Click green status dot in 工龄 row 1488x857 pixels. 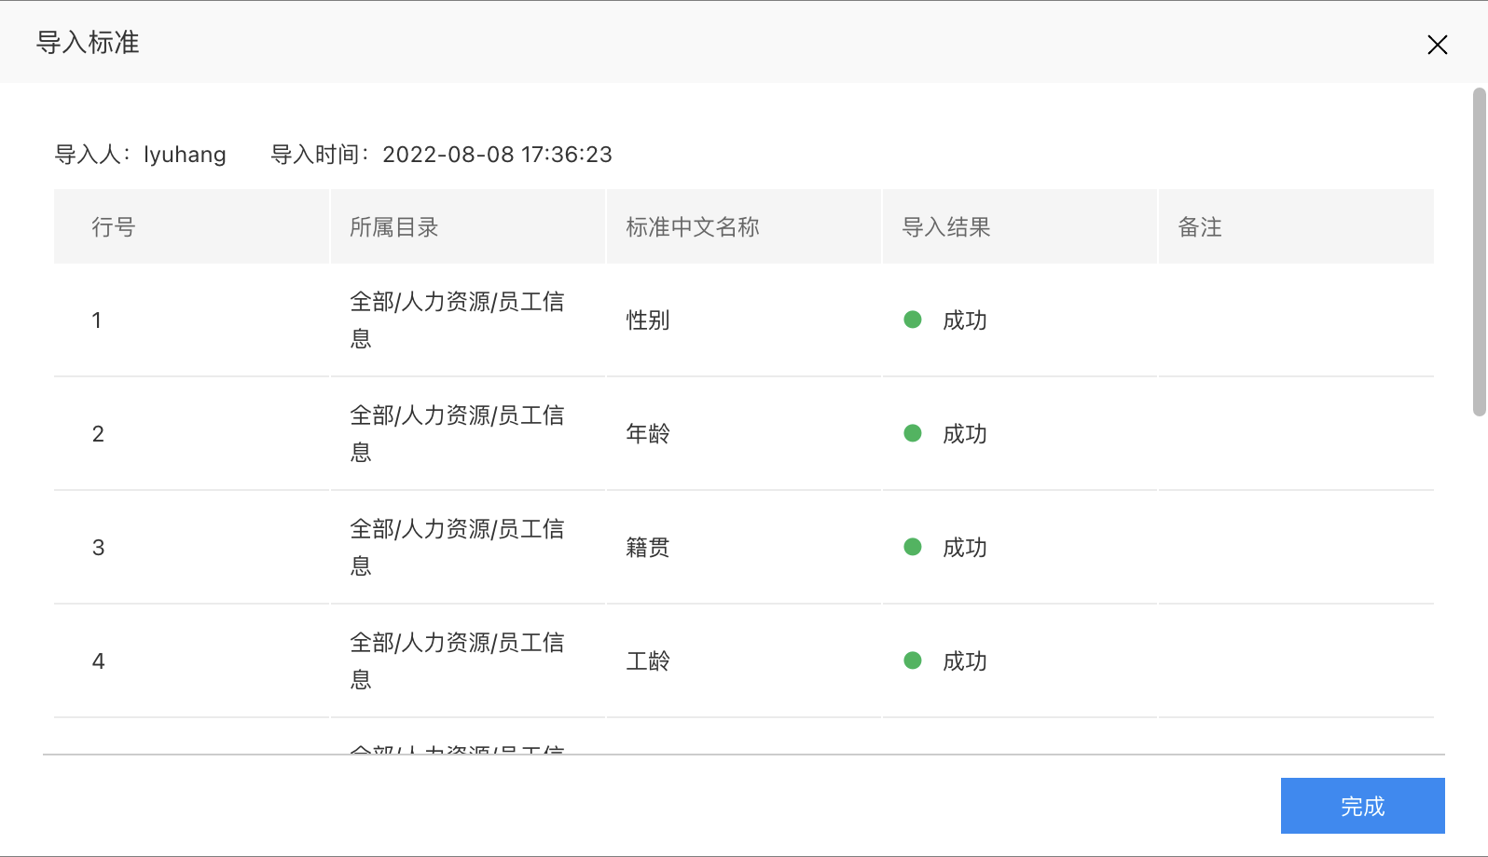point(913,660)
